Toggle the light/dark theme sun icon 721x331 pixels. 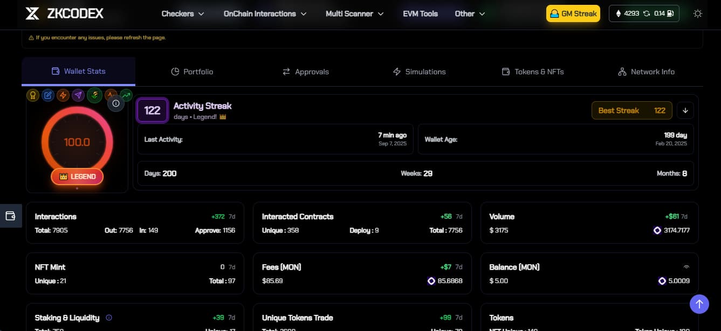pos(698,13)
